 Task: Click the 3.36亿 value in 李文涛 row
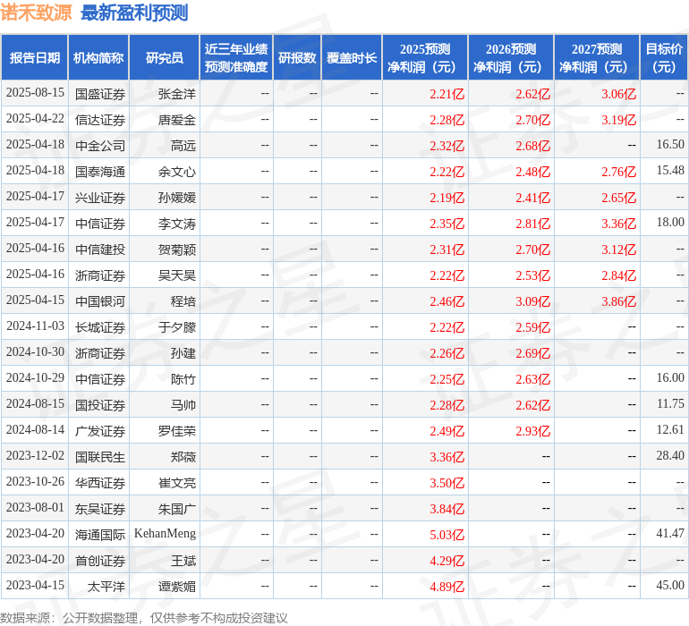(618, 224)
